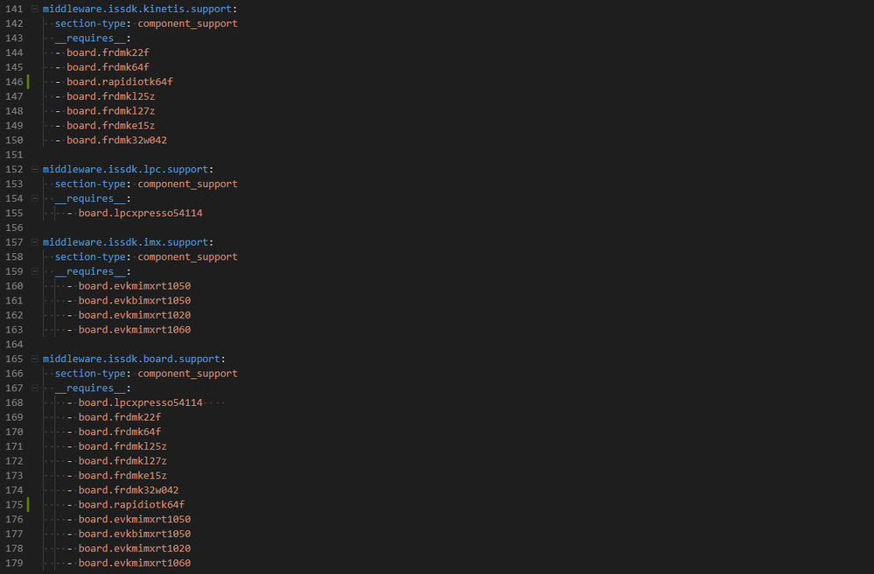874x574 pixels.
Task: Click board.evkmimxrt1060 on line 163
Action: [135, 329]
